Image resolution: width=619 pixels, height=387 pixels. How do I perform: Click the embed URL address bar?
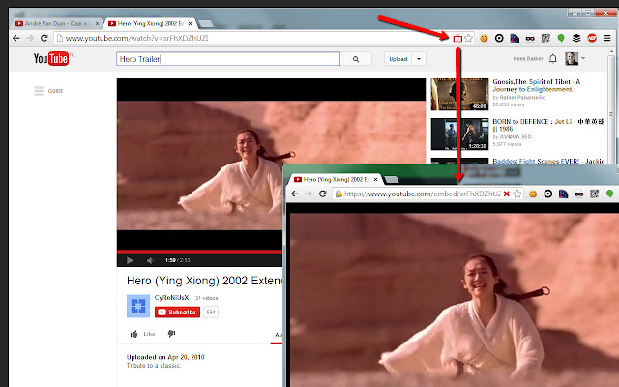tap(422, 193)
